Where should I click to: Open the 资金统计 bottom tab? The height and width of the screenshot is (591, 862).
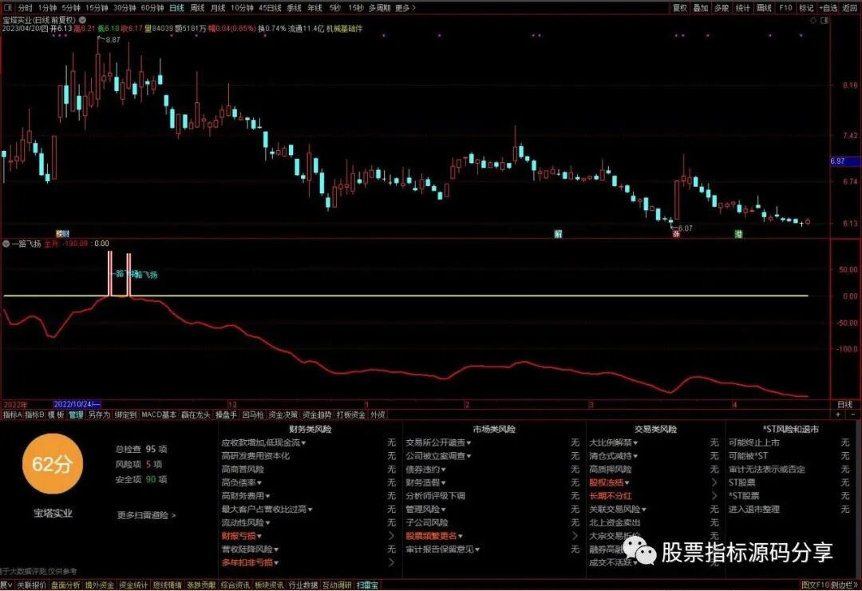[x=133, y=585]
